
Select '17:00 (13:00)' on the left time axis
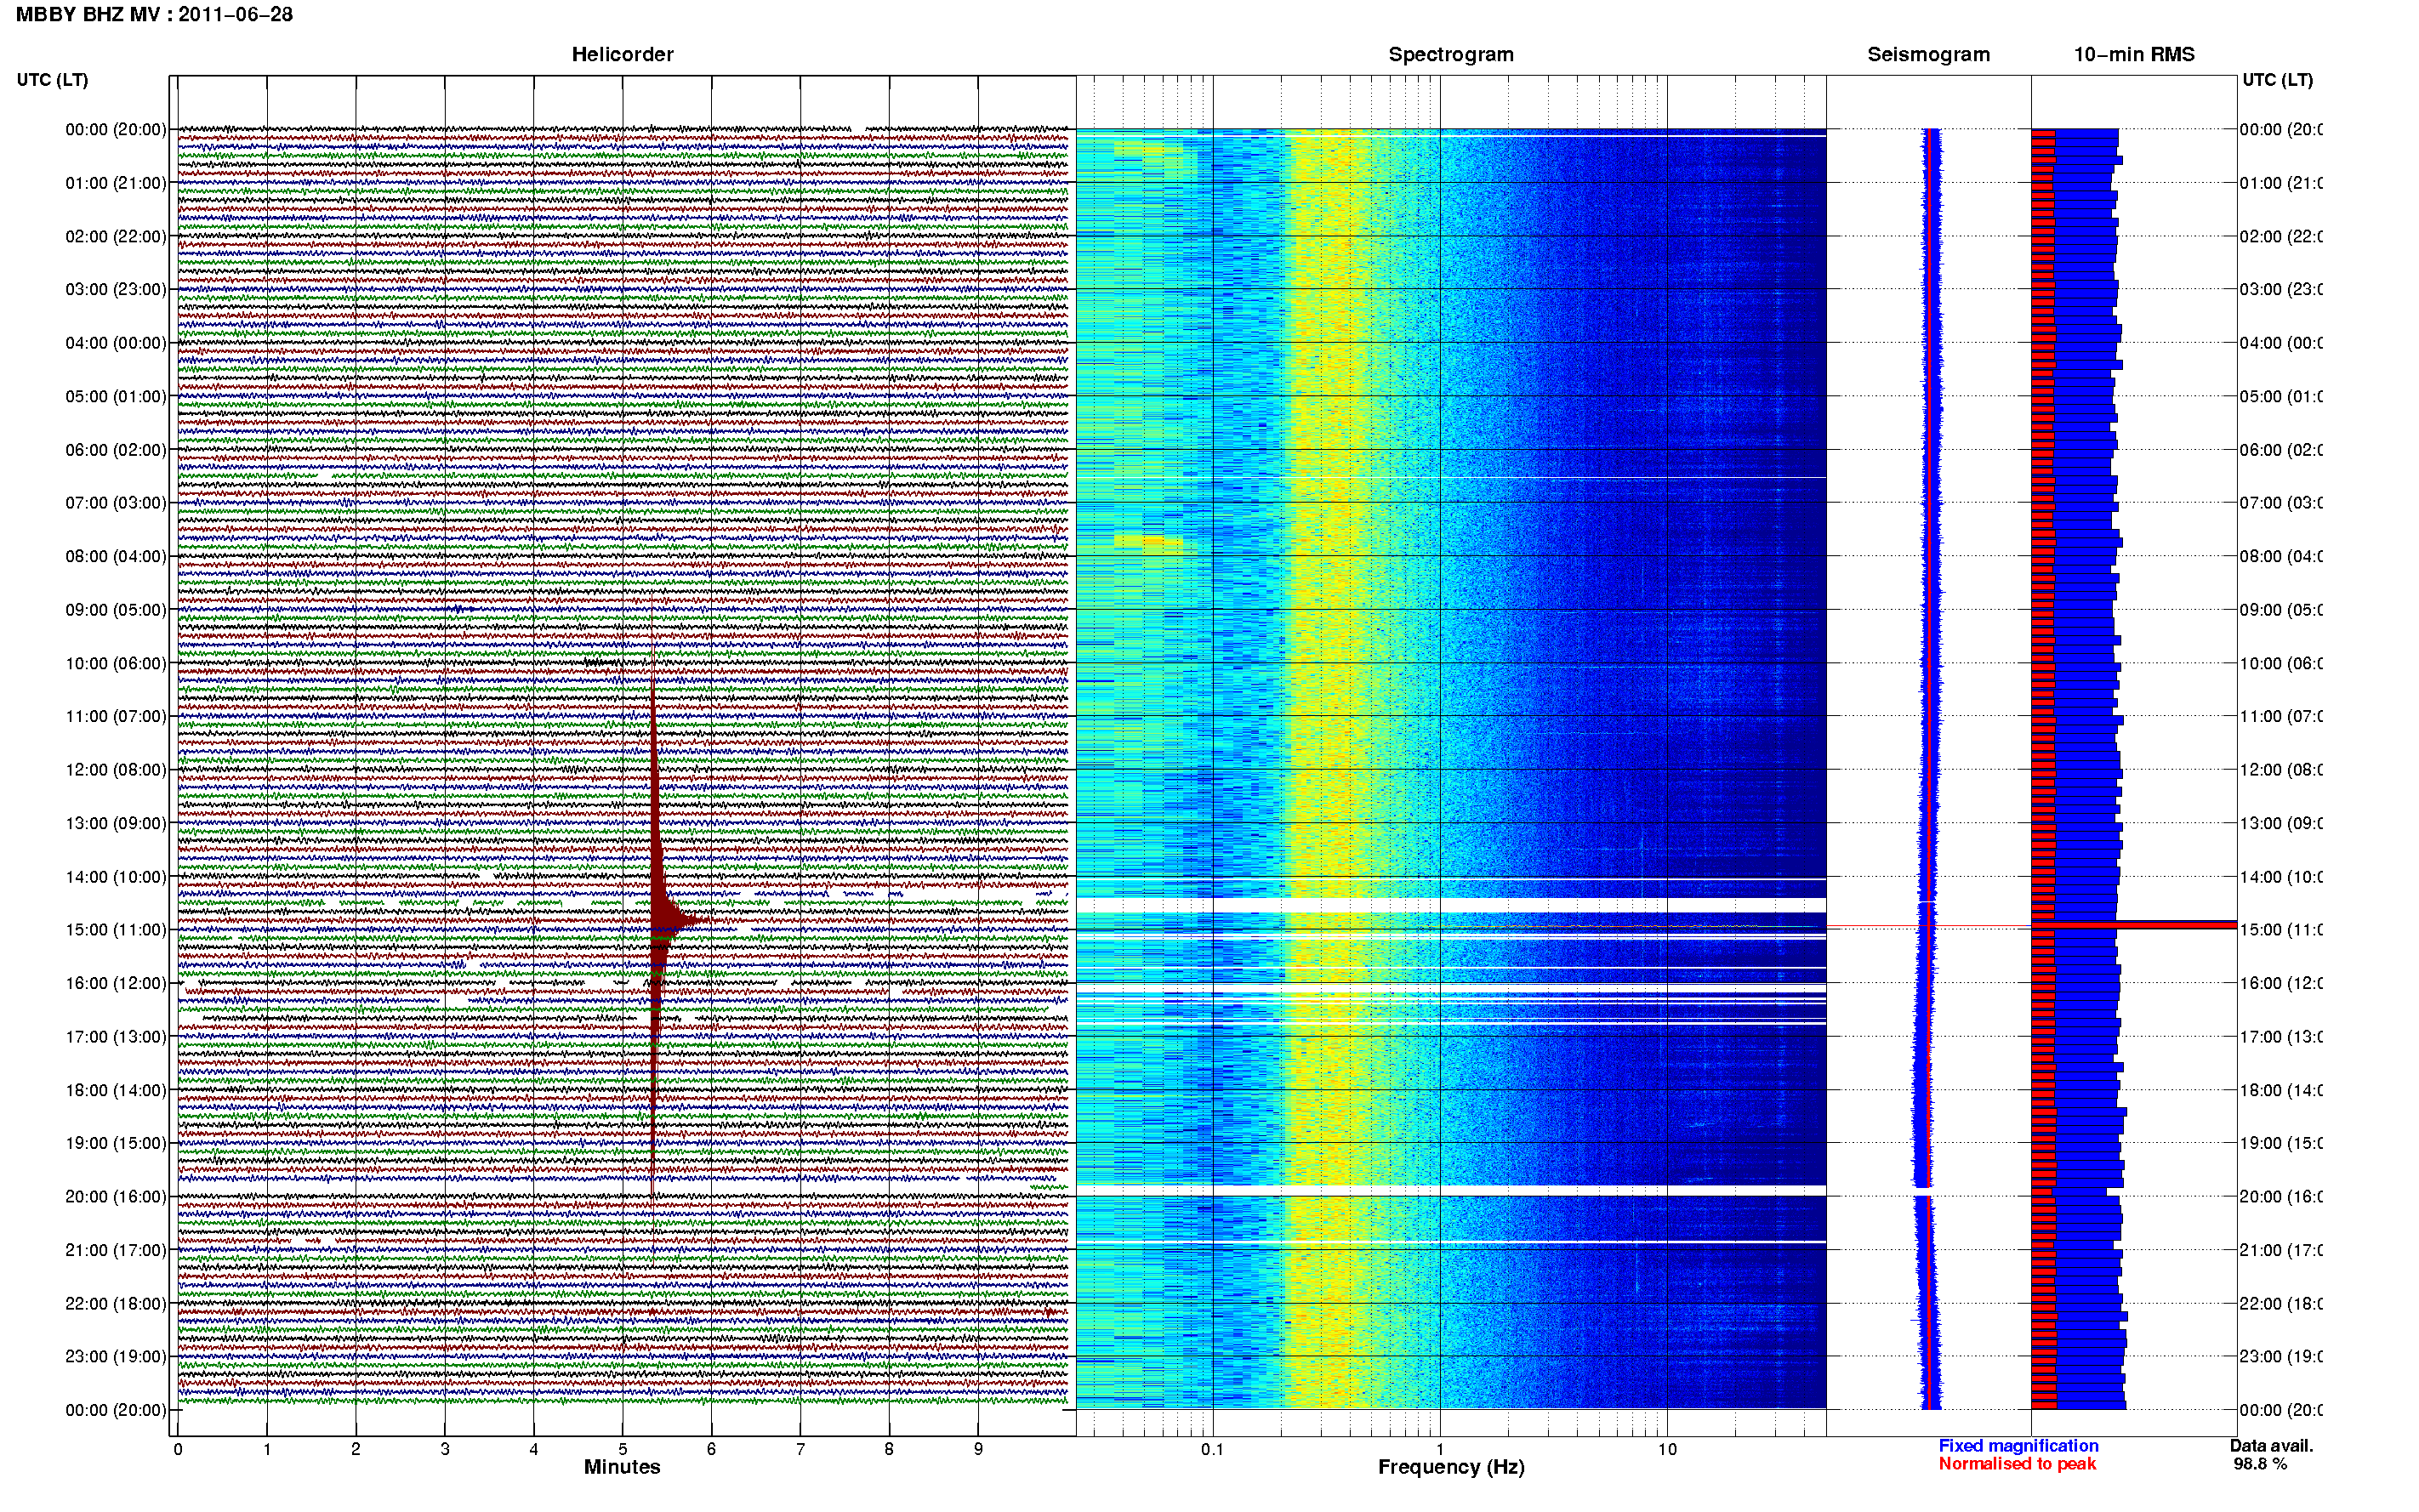pyautogui.click(x=116, y=1037)
